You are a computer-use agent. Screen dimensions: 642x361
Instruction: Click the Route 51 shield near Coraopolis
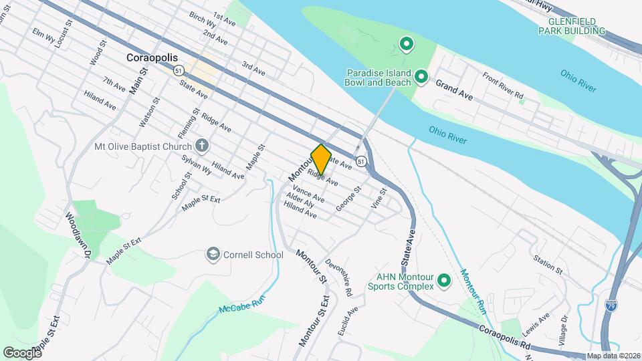click(179, 71)
